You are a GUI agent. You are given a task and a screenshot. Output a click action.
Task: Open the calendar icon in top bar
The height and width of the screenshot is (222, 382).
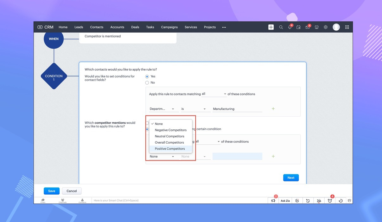[298, 27]
